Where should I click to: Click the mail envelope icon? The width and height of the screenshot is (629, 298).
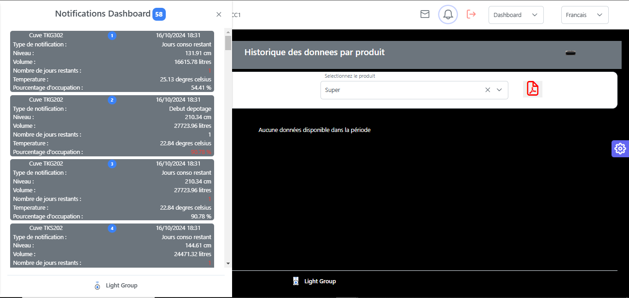pyautogui.click(x=425, y=14)
